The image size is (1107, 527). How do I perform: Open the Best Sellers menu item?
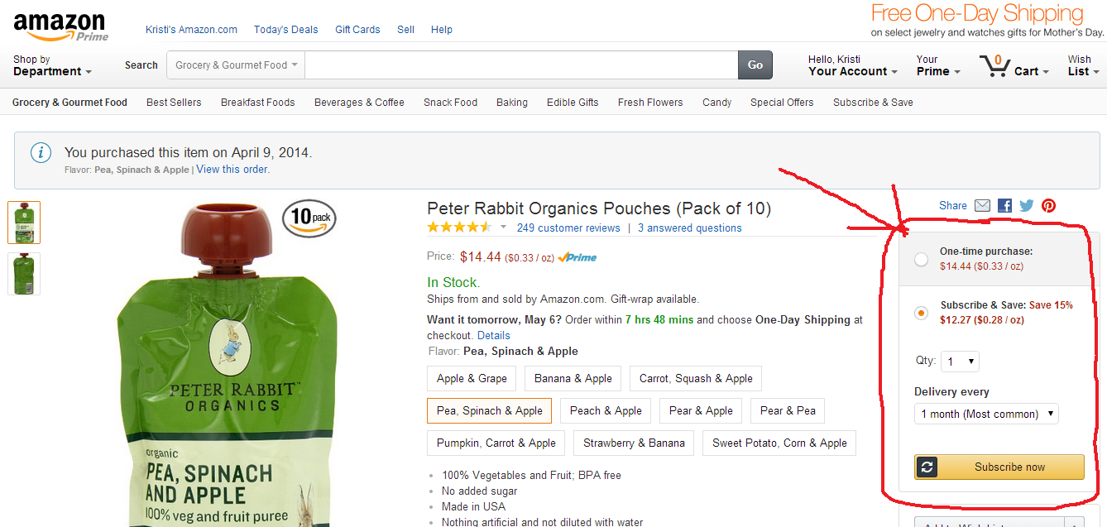[174, 103]
